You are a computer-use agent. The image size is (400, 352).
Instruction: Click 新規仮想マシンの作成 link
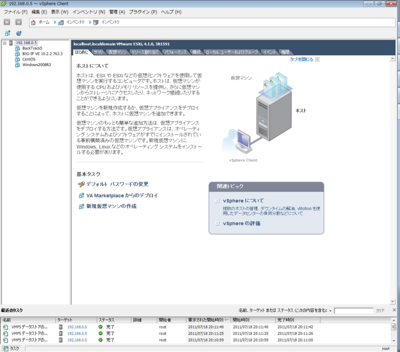click(111, 206)
